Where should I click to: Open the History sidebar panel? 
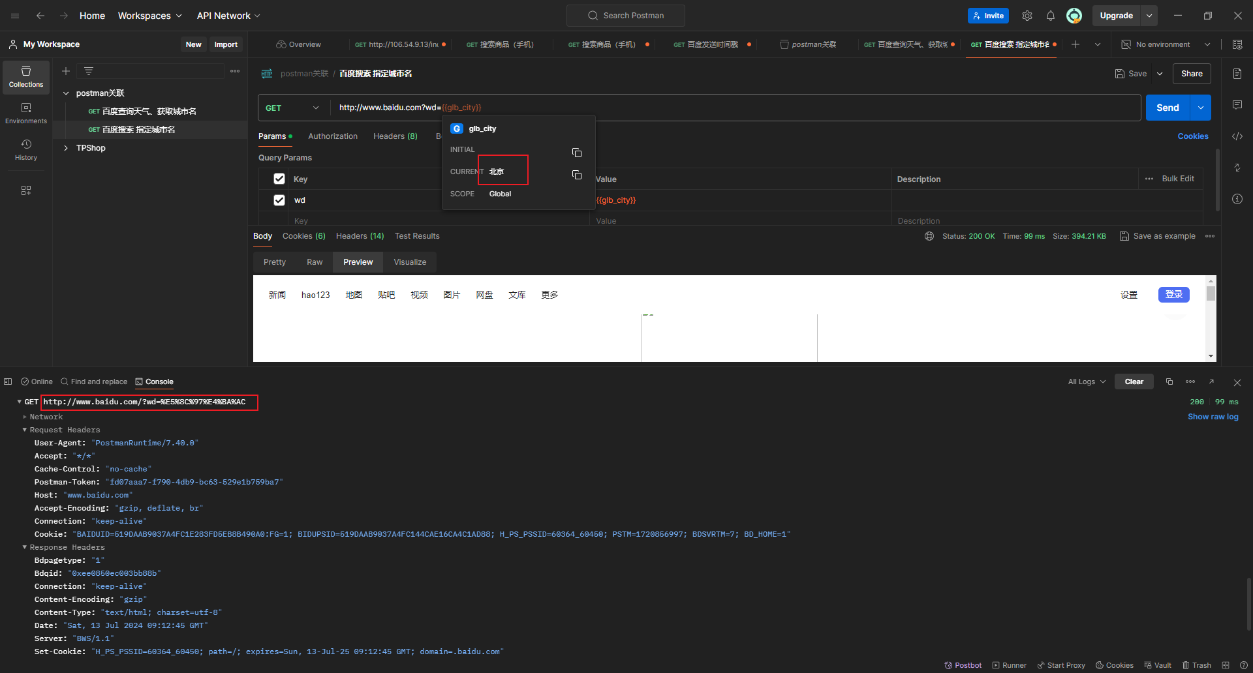click(26, 149)
